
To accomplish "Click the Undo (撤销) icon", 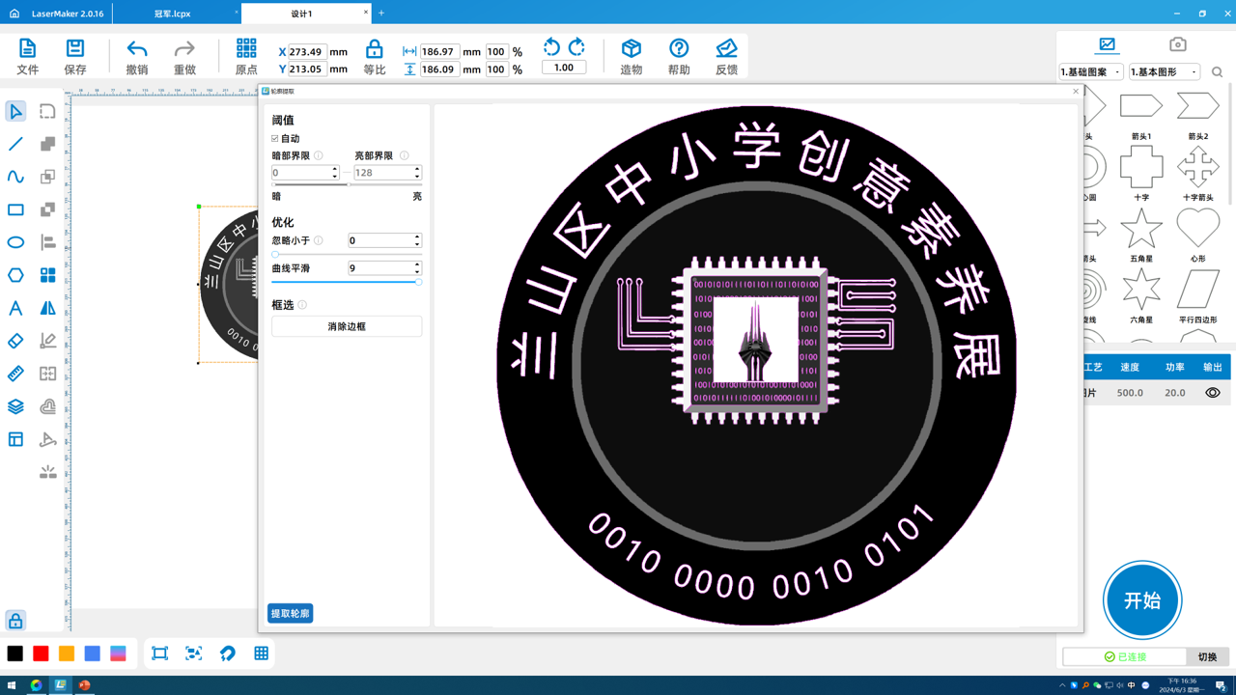I will [x=137, y=49].
